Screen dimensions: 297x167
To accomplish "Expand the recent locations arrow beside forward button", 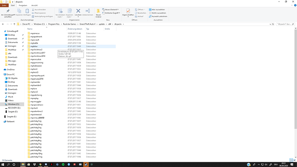I will pyautogui.click(x=11, y=24).
